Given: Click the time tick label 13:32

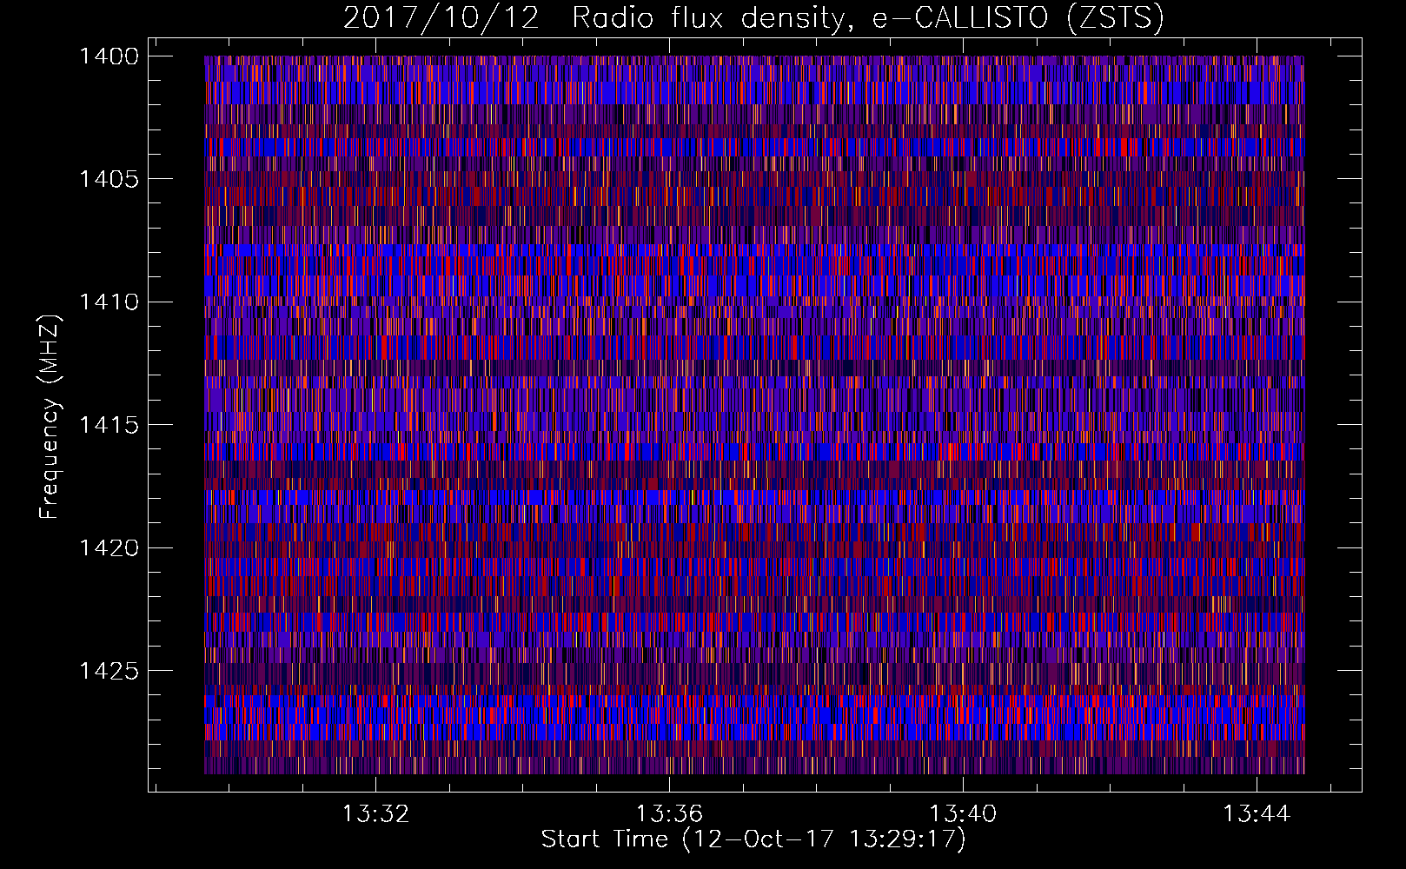Looking at the screenshot, I should click(x=375, y=814).
